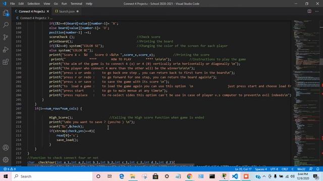Open Settings gear in taskbar

pyautogui.click(x=167, y=176)
